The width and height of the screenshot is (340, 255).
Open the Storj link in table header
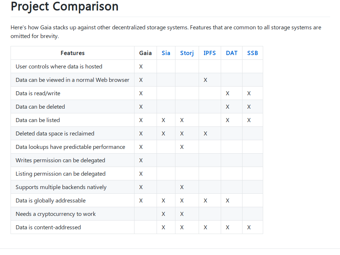[x=187, y=53]
